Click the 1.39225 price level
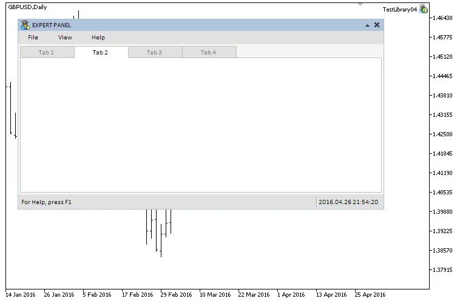The height and width of the screenshot is (304, 457). [x=442, y=231]
